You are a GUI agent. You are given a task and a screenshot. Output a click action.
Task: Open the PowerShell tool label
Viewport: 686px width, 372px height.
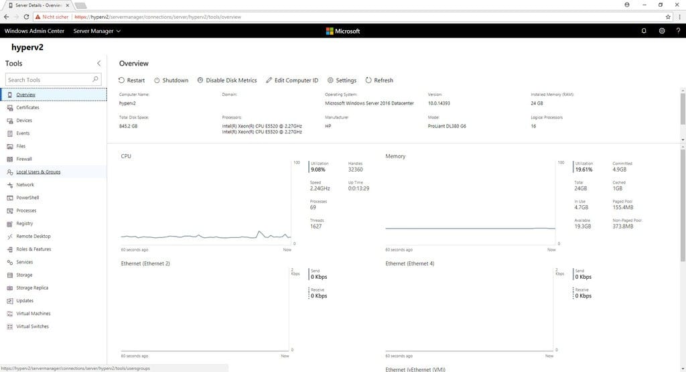point(27,198)
